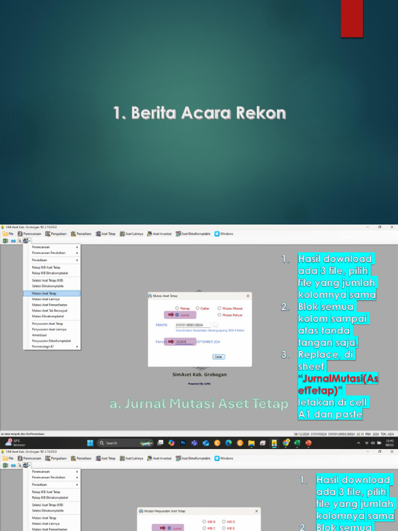Choose Penyusutan Aset Tetap menu entry
Viewport: 398px width, 531px height.
(52, 324)
